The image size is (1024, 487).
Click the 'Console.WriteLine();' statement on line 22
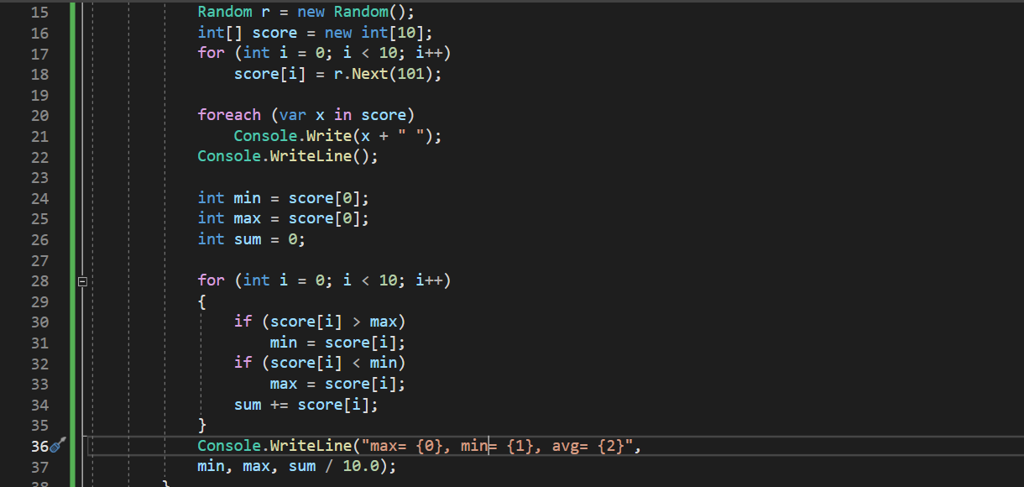tap(288, 156)
